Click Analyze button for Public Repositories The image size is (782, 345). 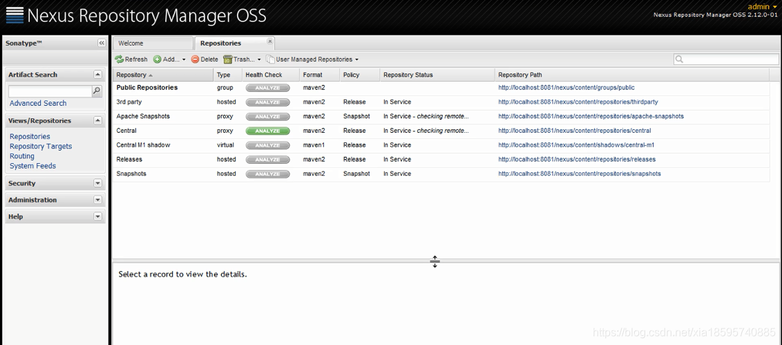coord(268,88)
